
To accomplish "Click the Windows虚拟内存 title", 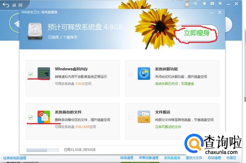I will pyautogui.click(x=71, y=69).
